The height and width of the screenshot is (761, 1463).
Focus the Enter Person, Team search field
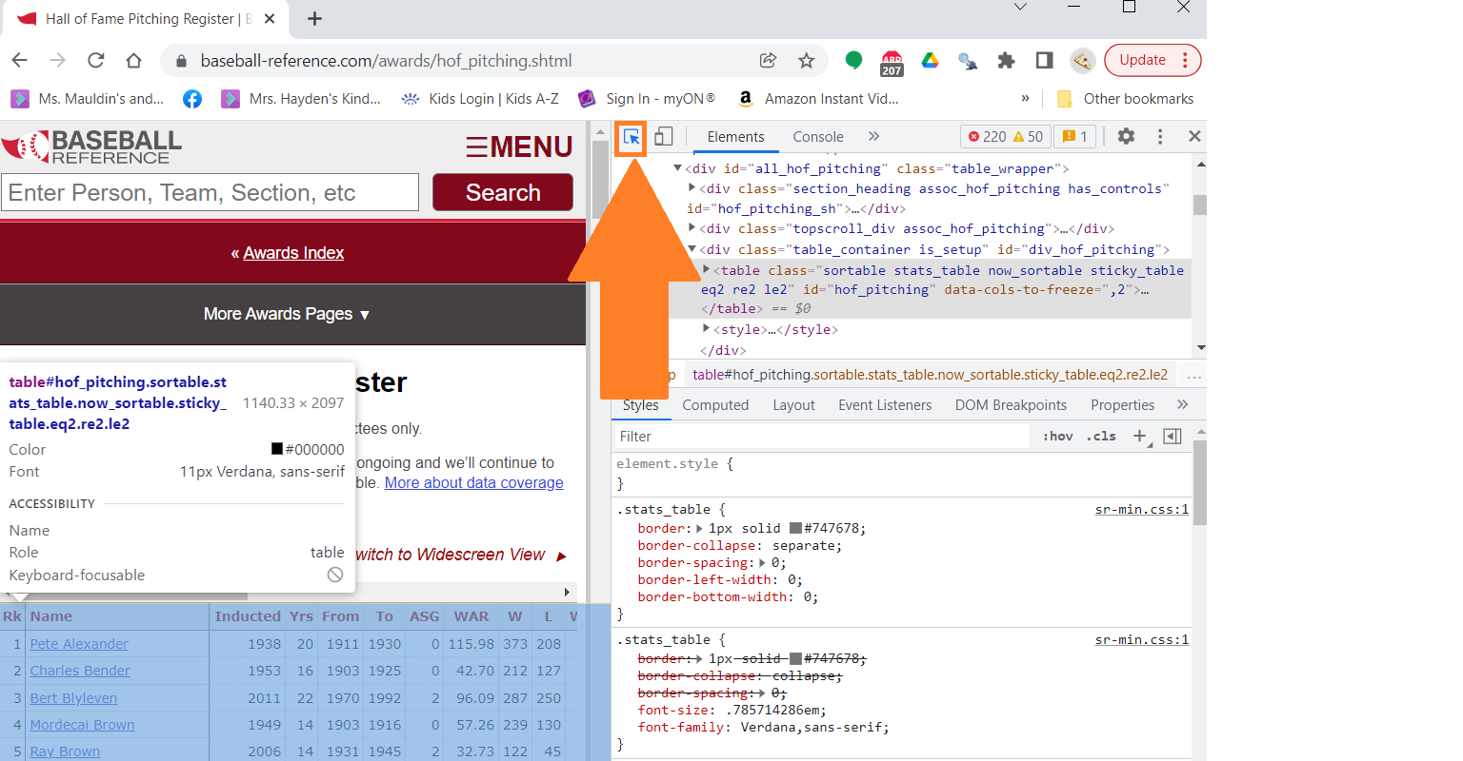210,192
